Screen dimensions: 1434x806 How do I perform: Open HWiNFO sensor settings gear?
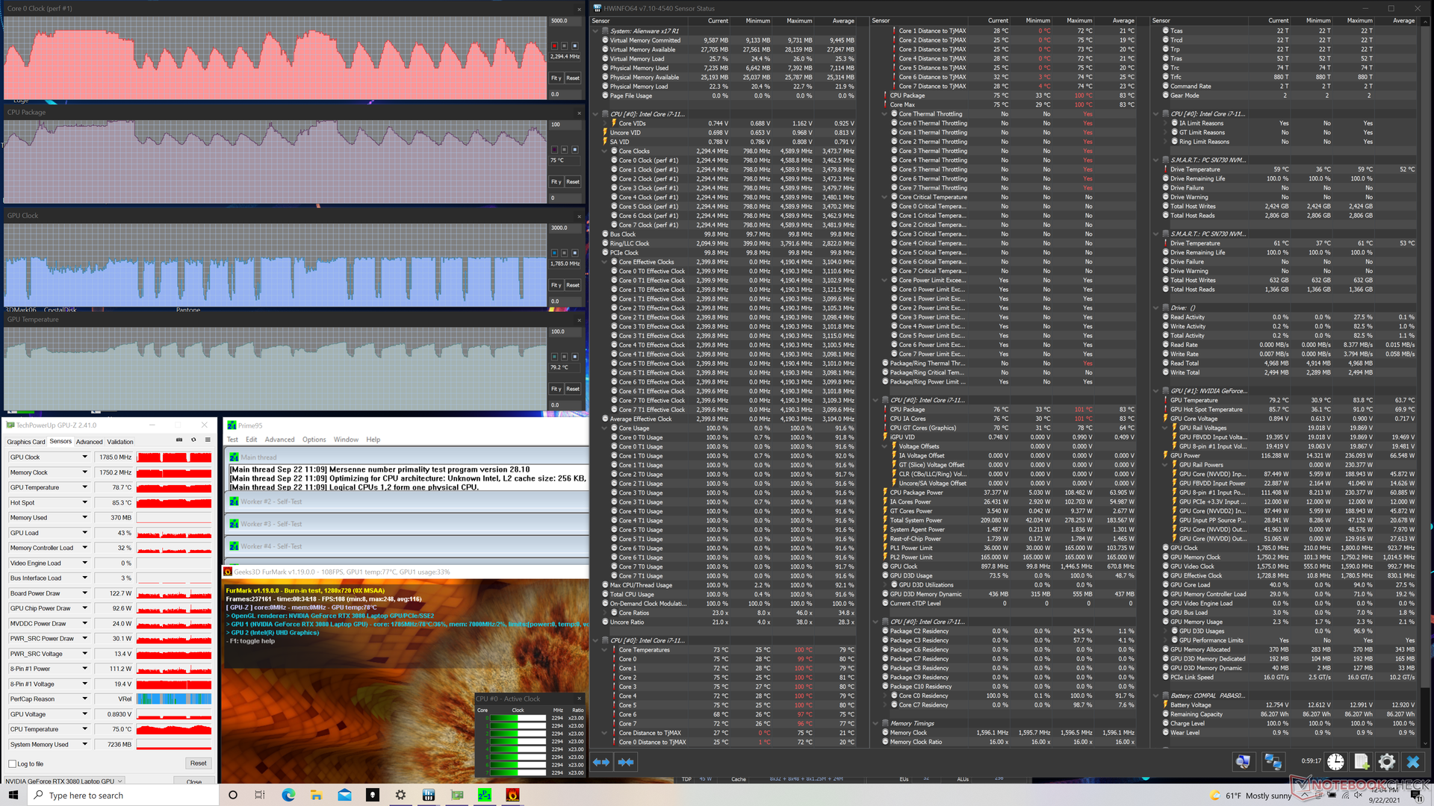(x=1386, y=761)
